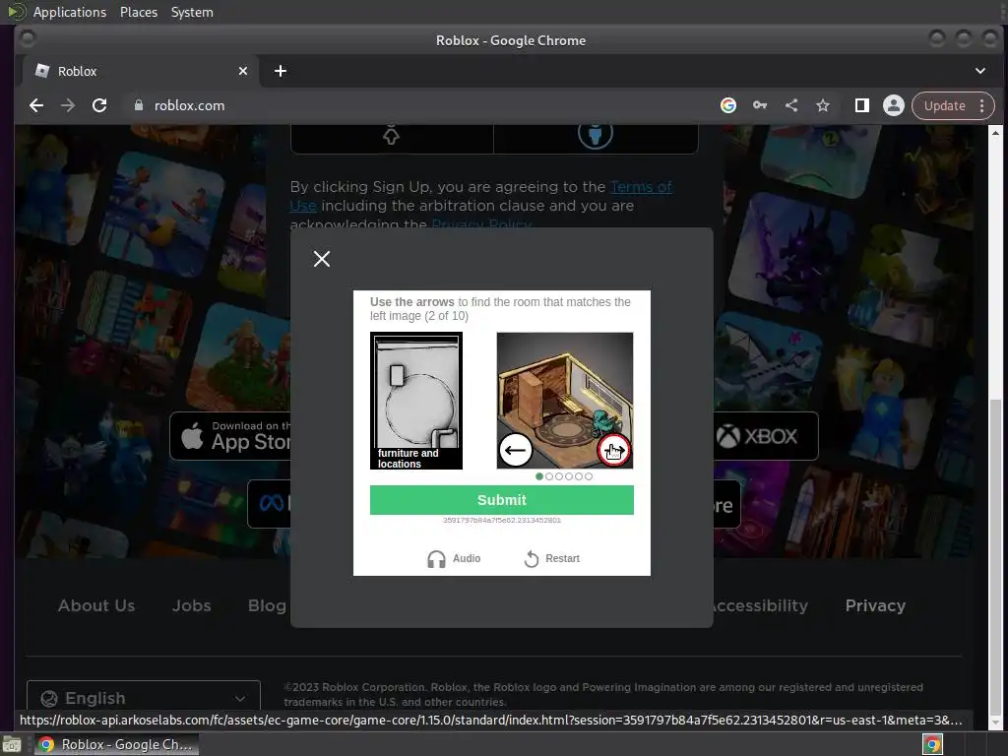The height and width of the screenshot is (756, 1008).
Task: Open the XBOX download badge
Action: pyautogui.click(x=766, y=436)
